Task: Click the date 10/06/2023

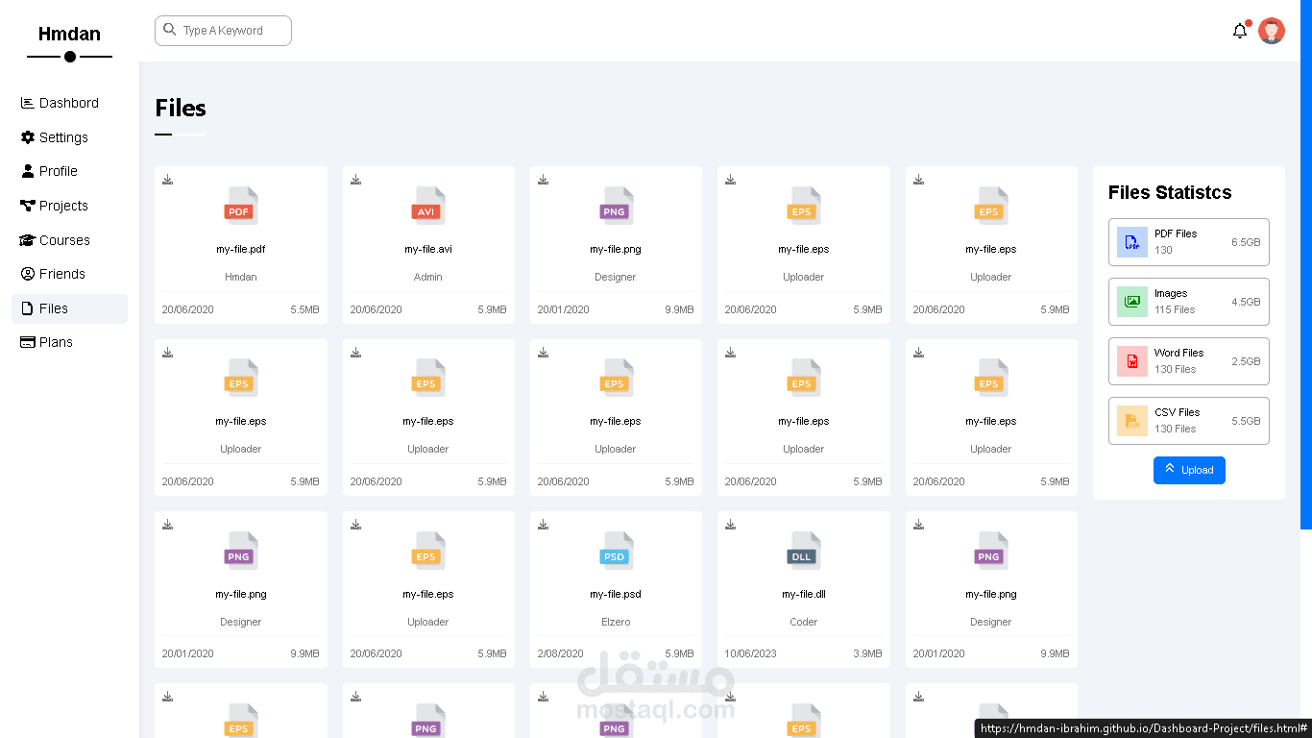Action: pyautogui.click(x=750, y=653)
